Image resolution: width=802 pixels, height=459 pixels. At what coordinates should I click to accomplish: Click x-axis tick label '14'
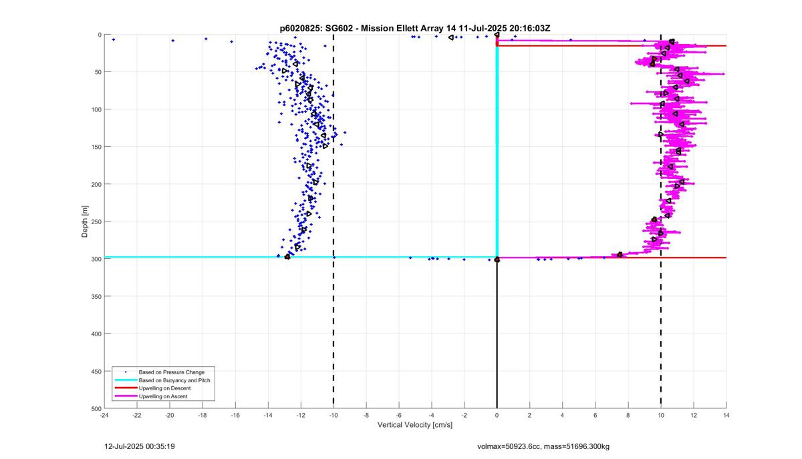[726, 415]
